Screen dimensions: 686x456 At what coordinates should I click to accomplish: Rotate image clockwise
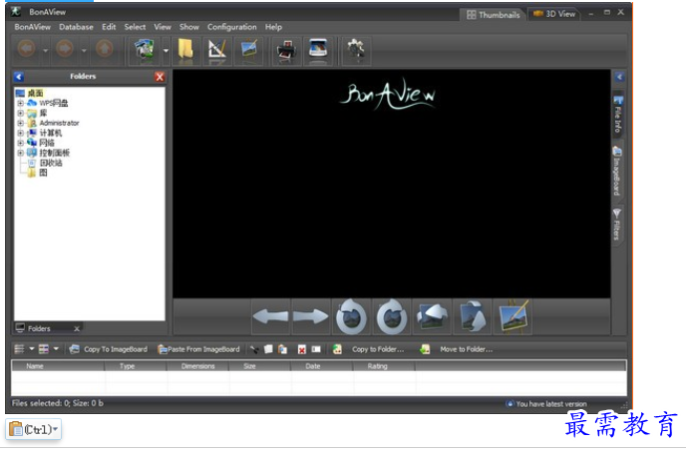pos(392,317)
